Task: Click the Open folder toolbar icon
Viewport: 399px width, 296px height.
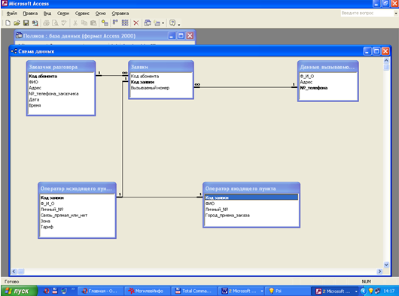Action: click(17, 23)
